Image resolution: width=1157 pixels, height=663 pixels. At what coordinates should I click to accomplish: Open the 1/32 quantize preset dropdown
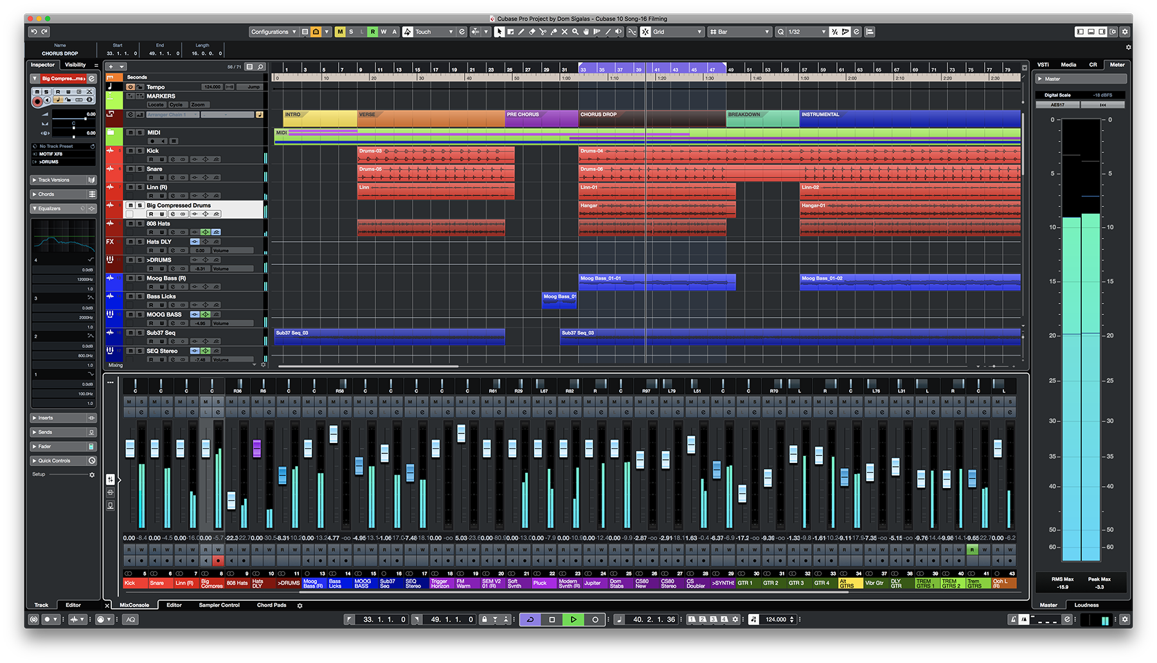click(807, 32)
